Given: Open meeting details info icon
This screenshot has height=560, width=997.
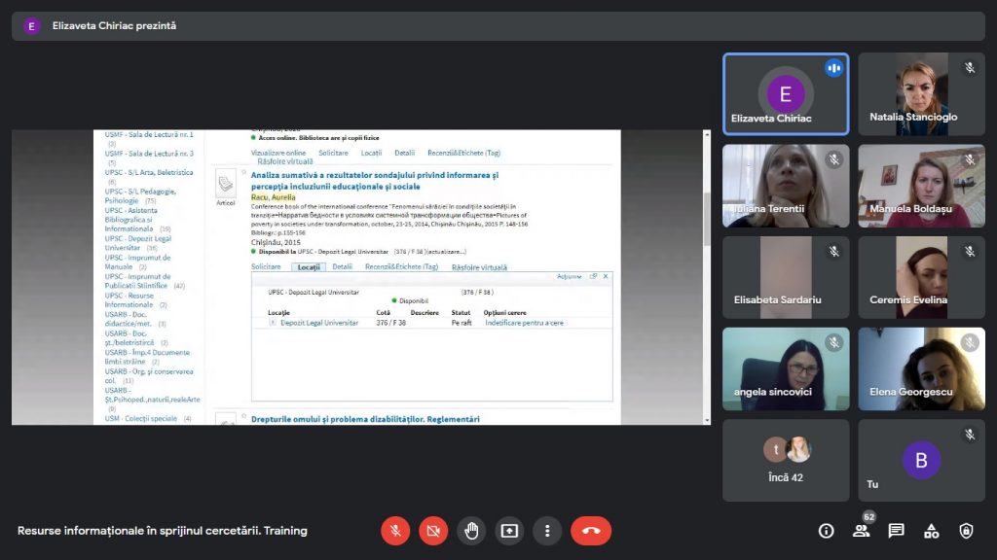Looking at the screenshot, I should coord(826,531).
